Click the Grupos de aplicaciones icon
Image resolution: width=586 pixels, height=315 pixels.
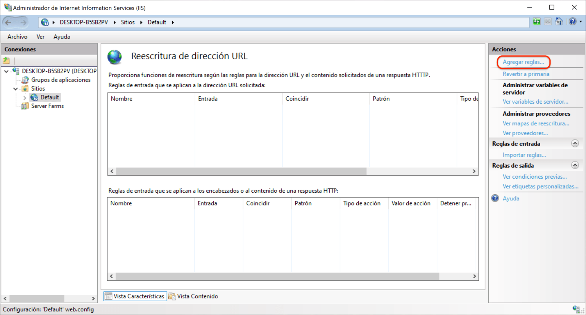[25, 80]
